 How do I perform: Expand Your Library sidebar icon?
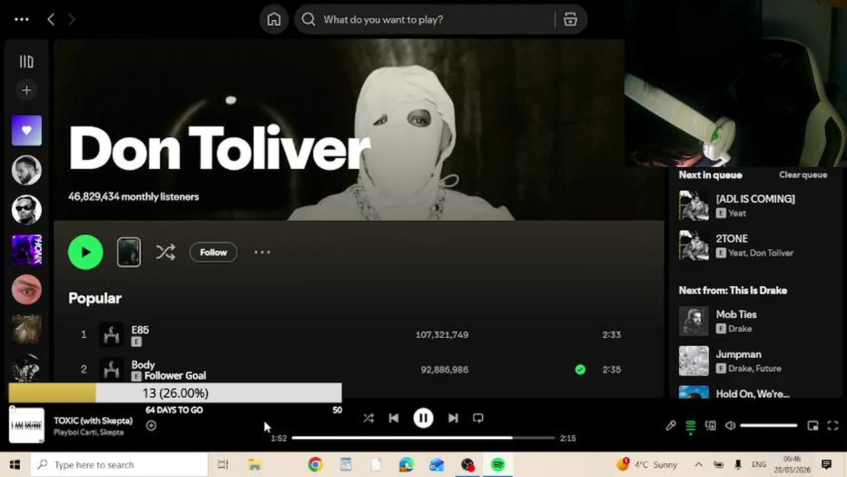coord(27,62)
